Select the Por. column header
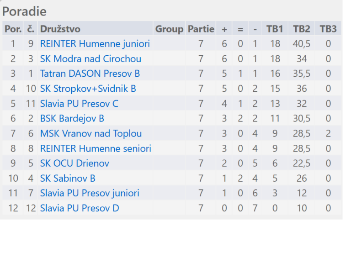Viewport: 351px width, 263px height. tap(13, 29)
